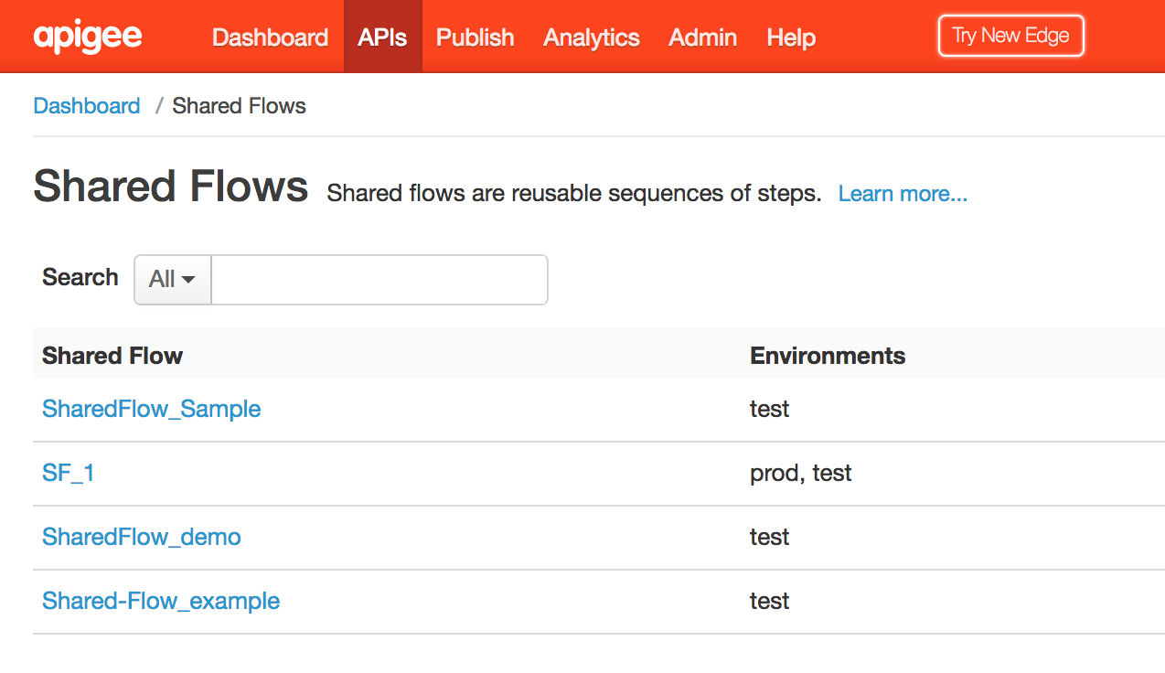Focus the shared flows search field

[379, 279]
